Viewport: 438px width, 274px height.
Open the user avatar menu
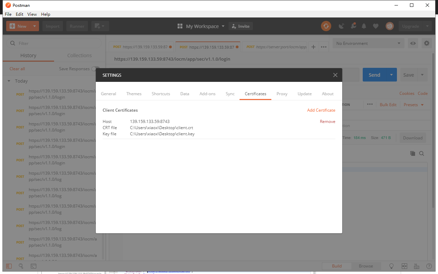pyautogui.click(x=389, y=26)
